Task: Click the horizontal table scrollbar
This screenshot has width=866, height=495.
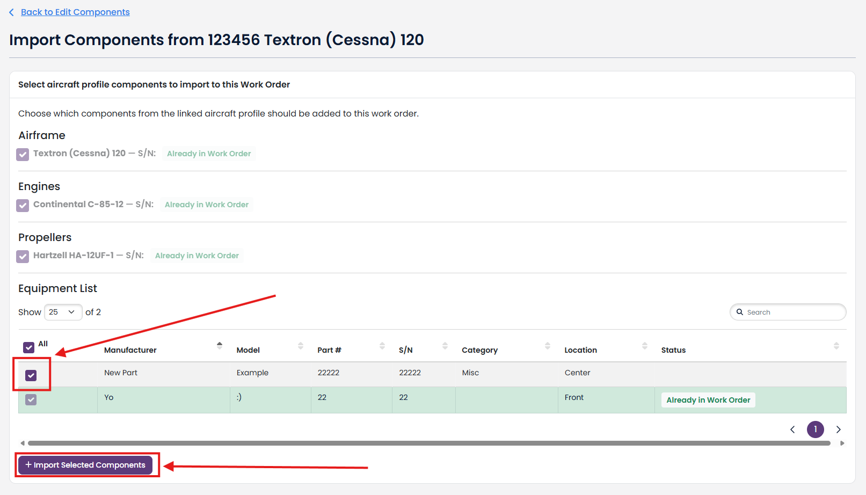Action: [429, 443]
